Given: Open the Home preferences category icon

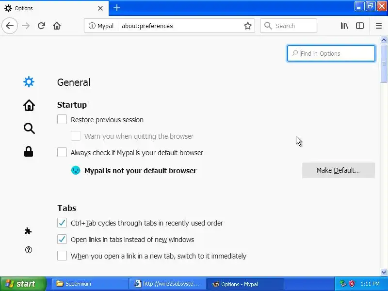Looking at the screenshot, I should pyautogui.click(x=29, y=105).
